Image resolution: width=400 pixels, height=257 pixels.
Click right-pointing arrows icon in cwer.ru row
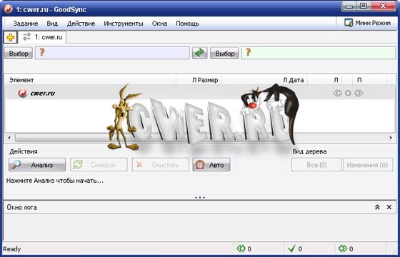[359, 94]
